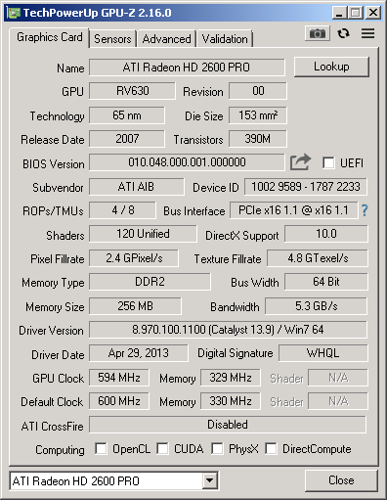Toggle the PhysX checkbox
Viewport: 387px width, 500px height.
pyautogui.click(x=217, y=448)
